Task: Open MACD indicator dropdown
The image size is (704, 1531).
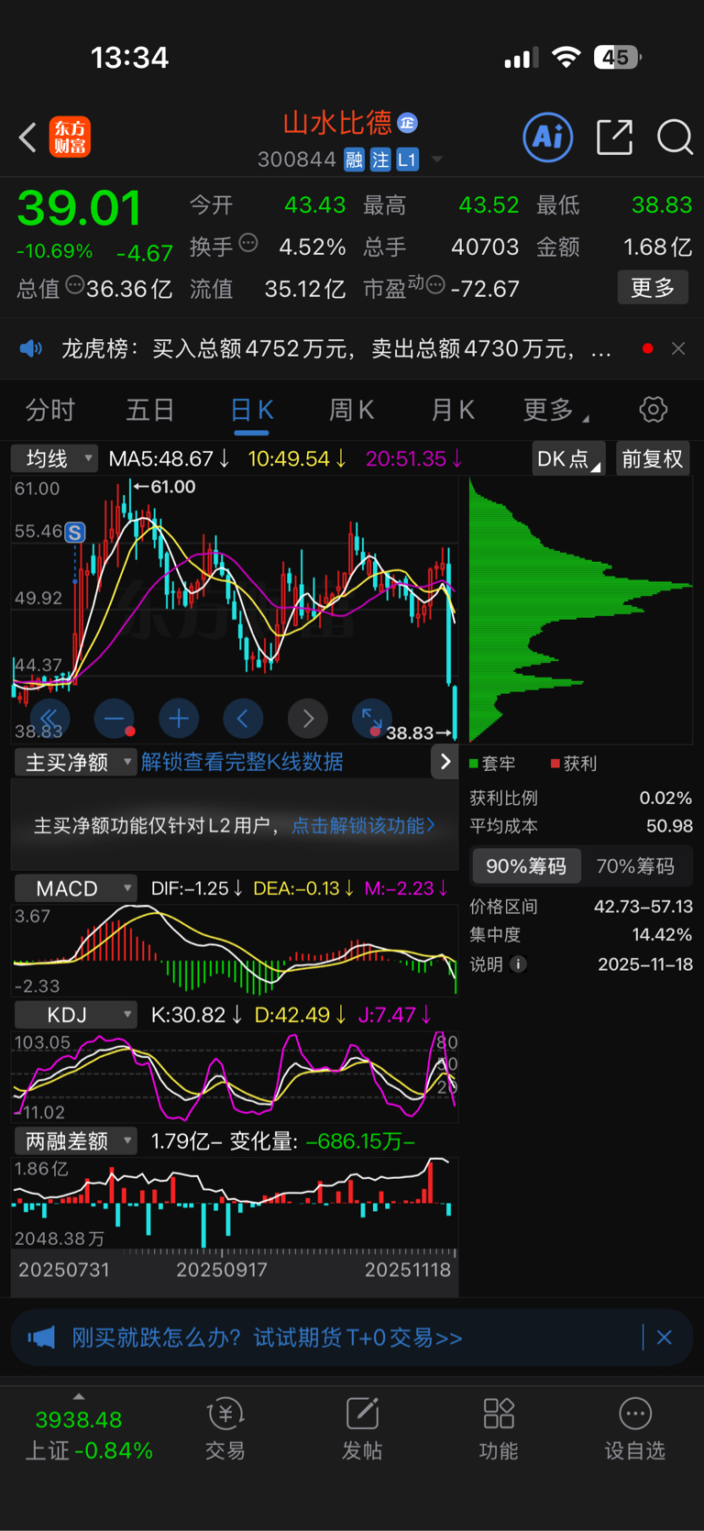Action: point(75,888)
